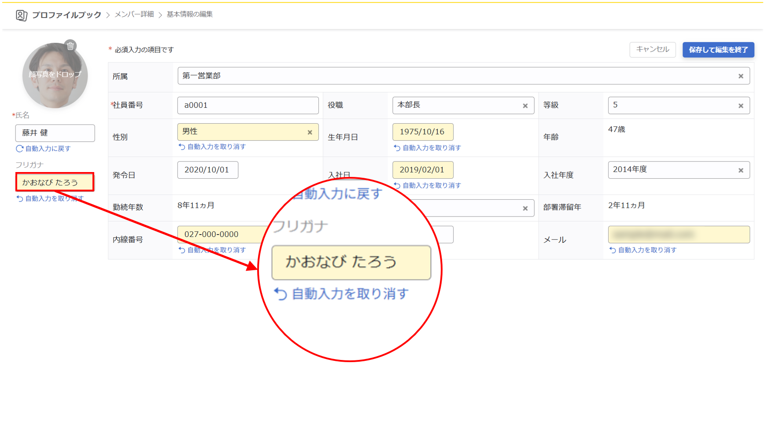Click プロファイルブック breadcrumb
This screenshot has height=444, width=764.
66,15
